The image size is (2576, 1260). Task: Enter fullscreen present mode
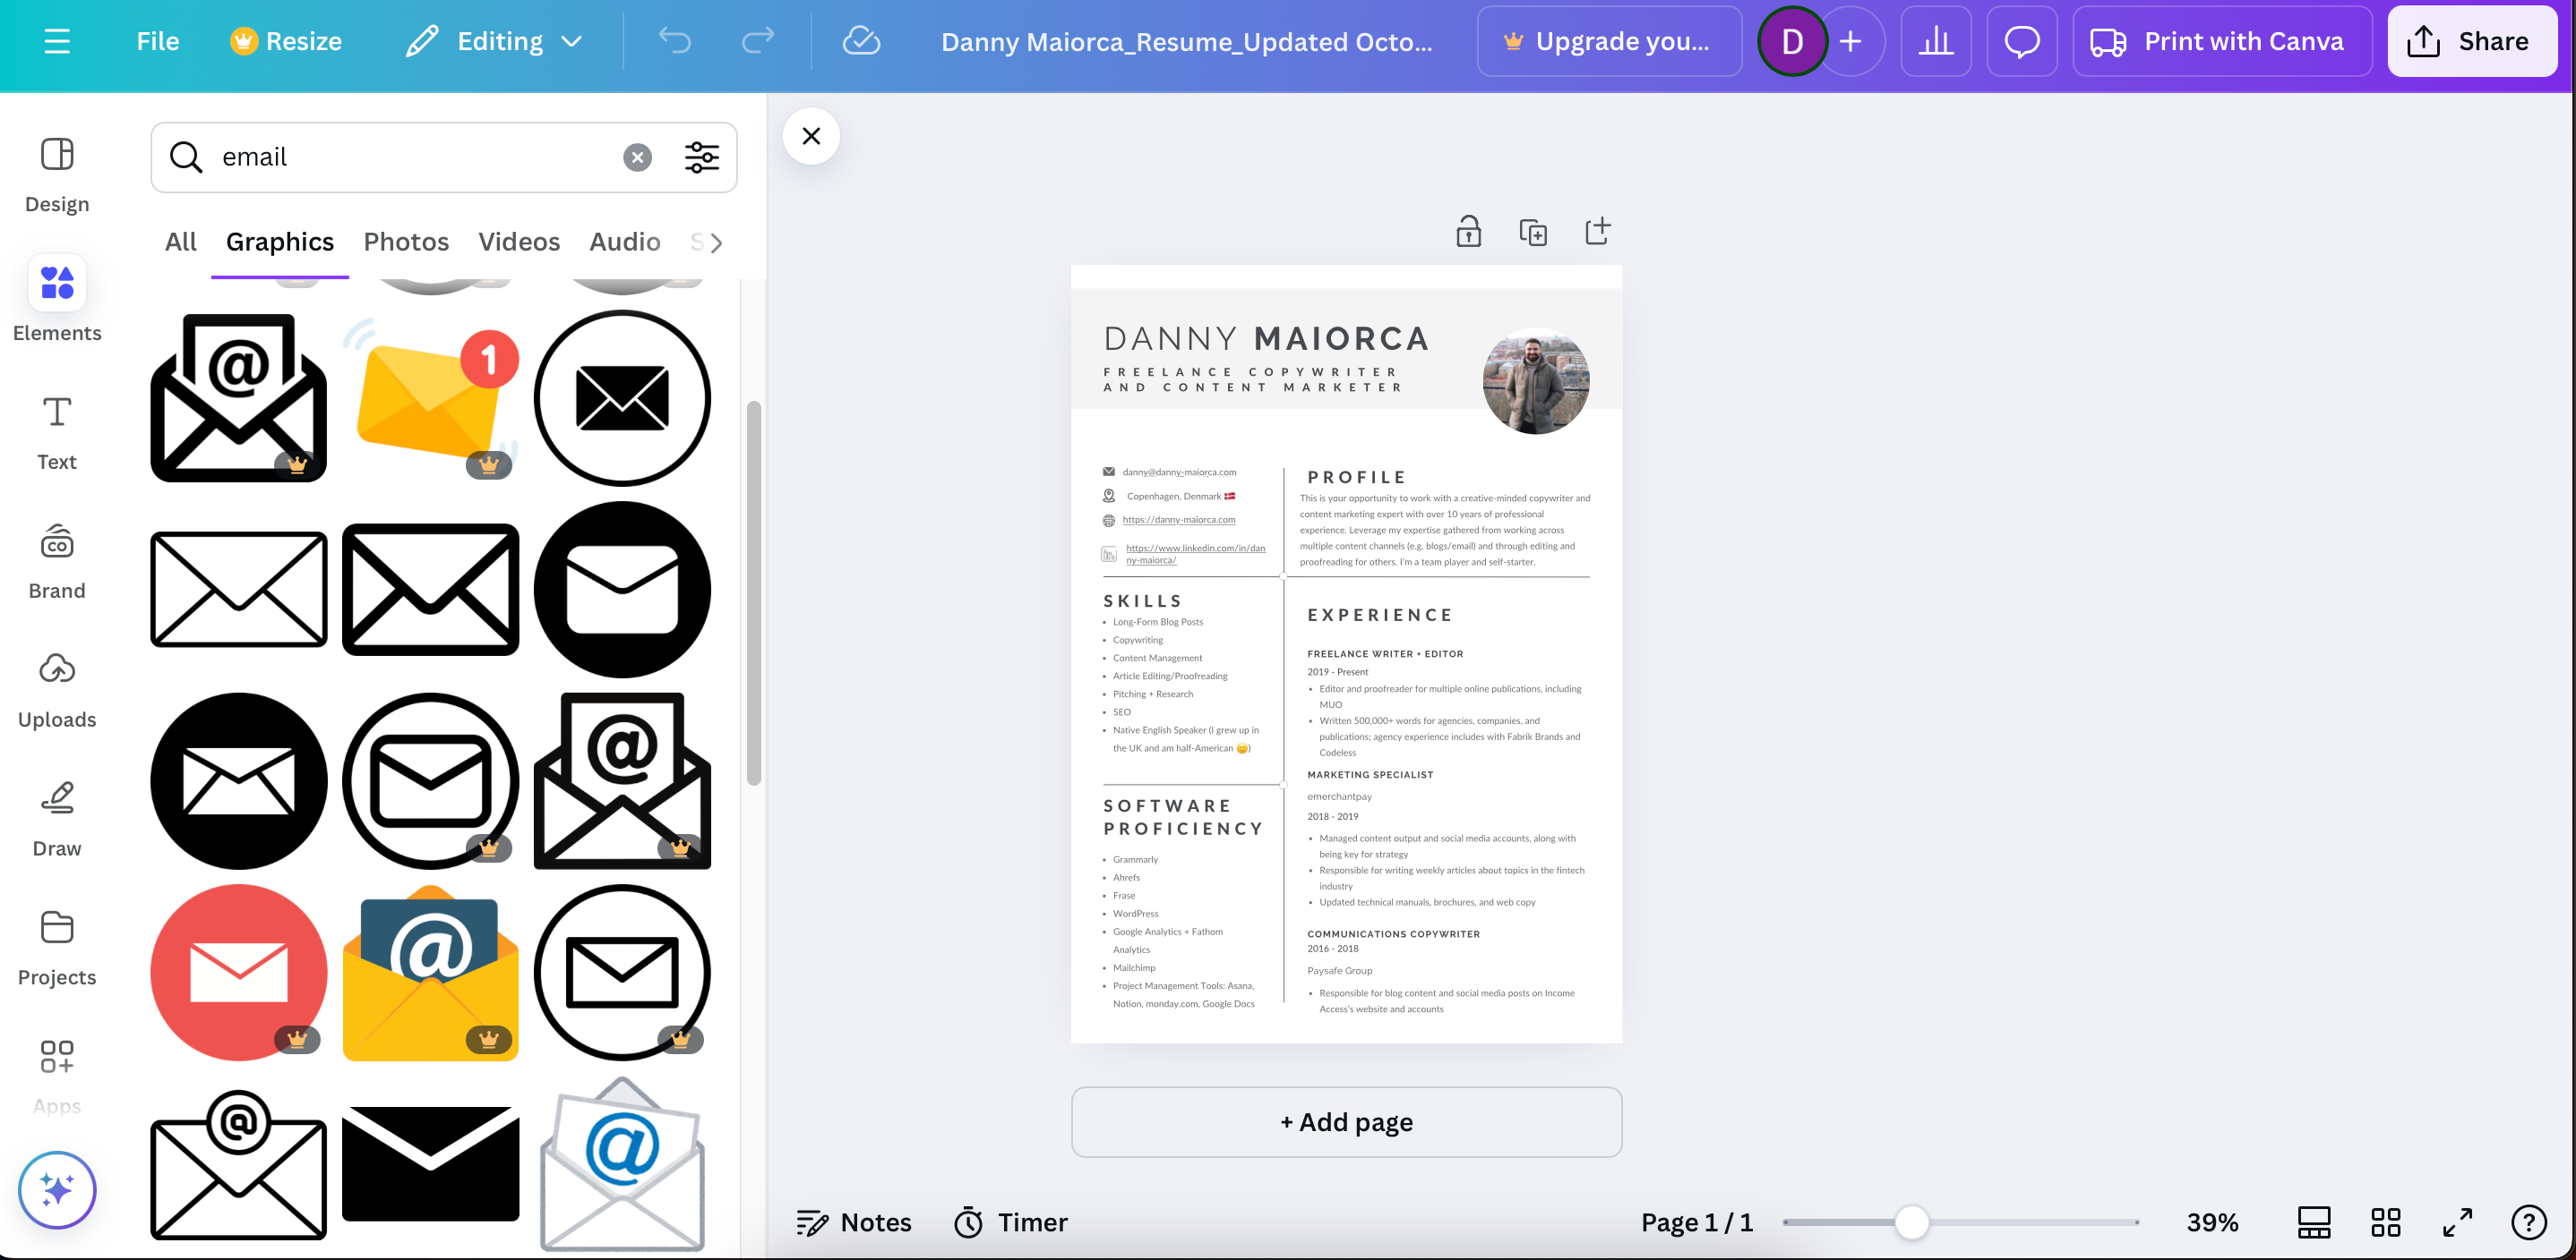tap(2457, 1222)
